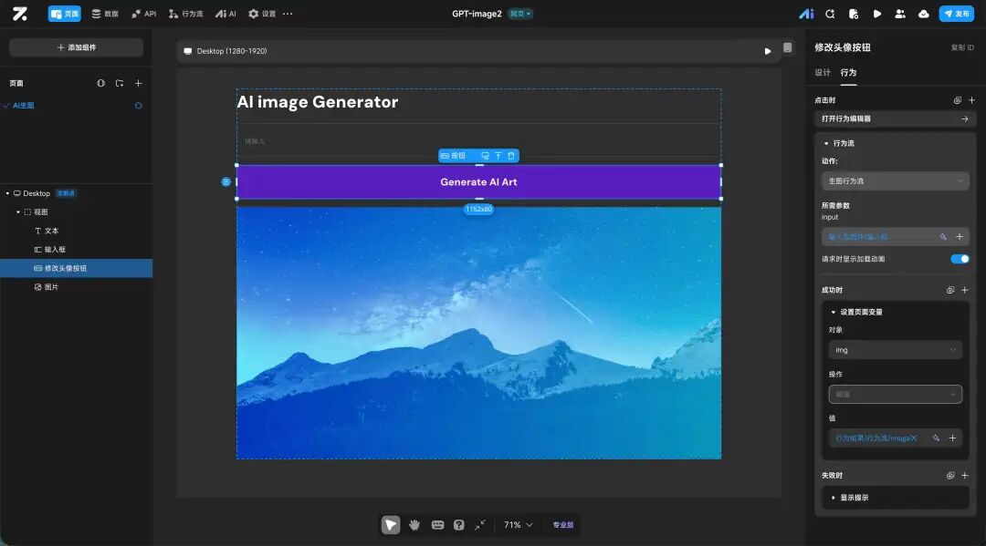The image size is (986, 546).
Task: Select the hand pan tool
Action: [414, 525]
